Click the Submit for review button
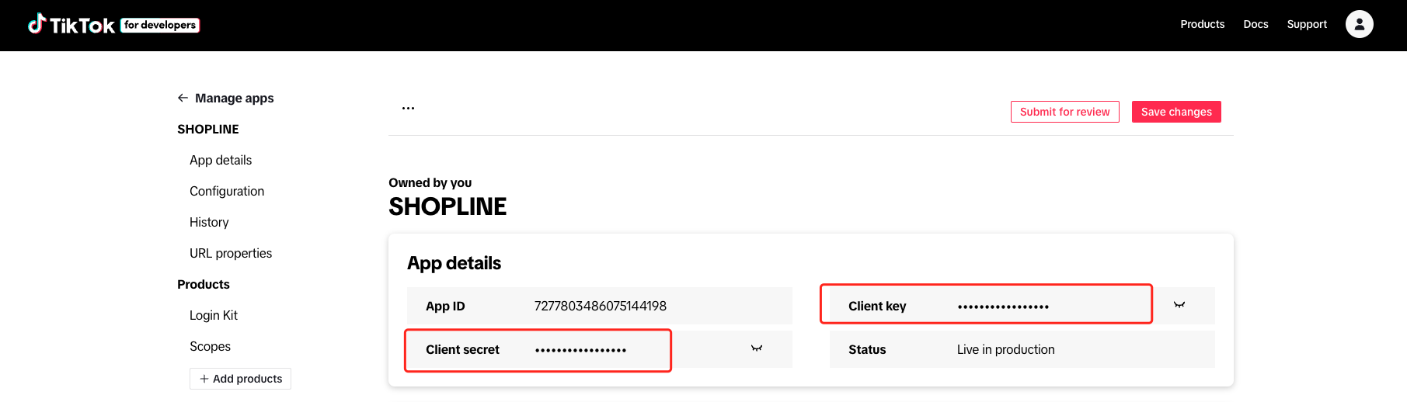This screenshot has height=402, width=1407. 1064,112
